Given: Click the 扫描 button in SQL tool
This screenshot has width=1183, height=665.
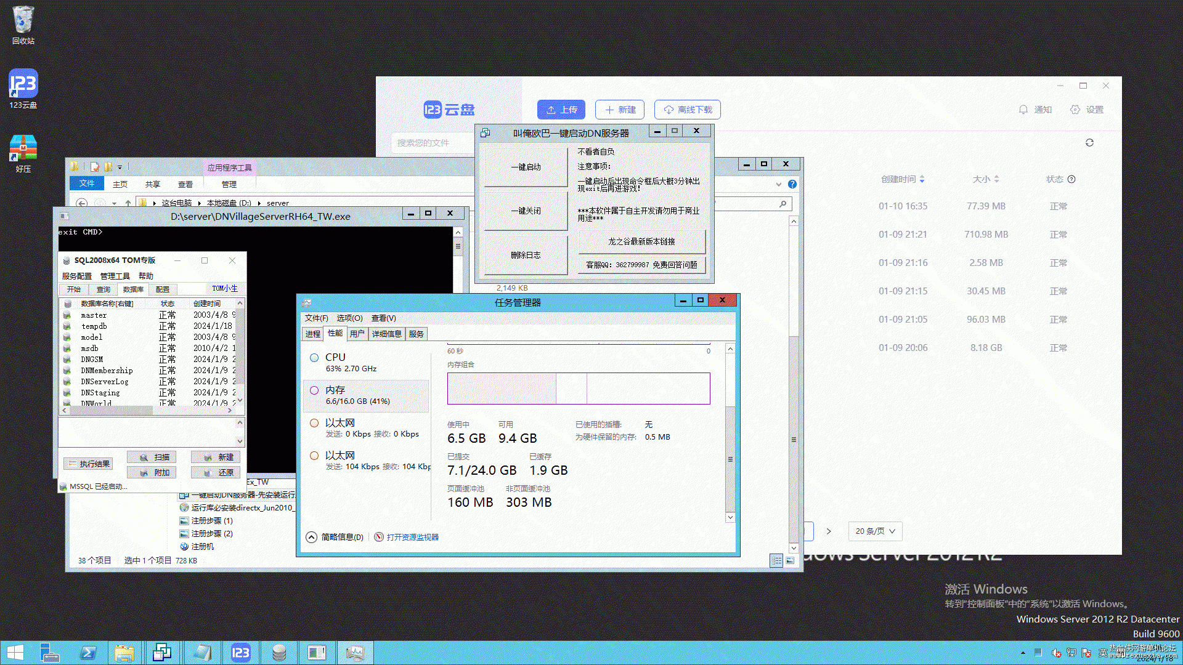Looking at the screenshot, I should pyautogui.click(x=152, y=457).
